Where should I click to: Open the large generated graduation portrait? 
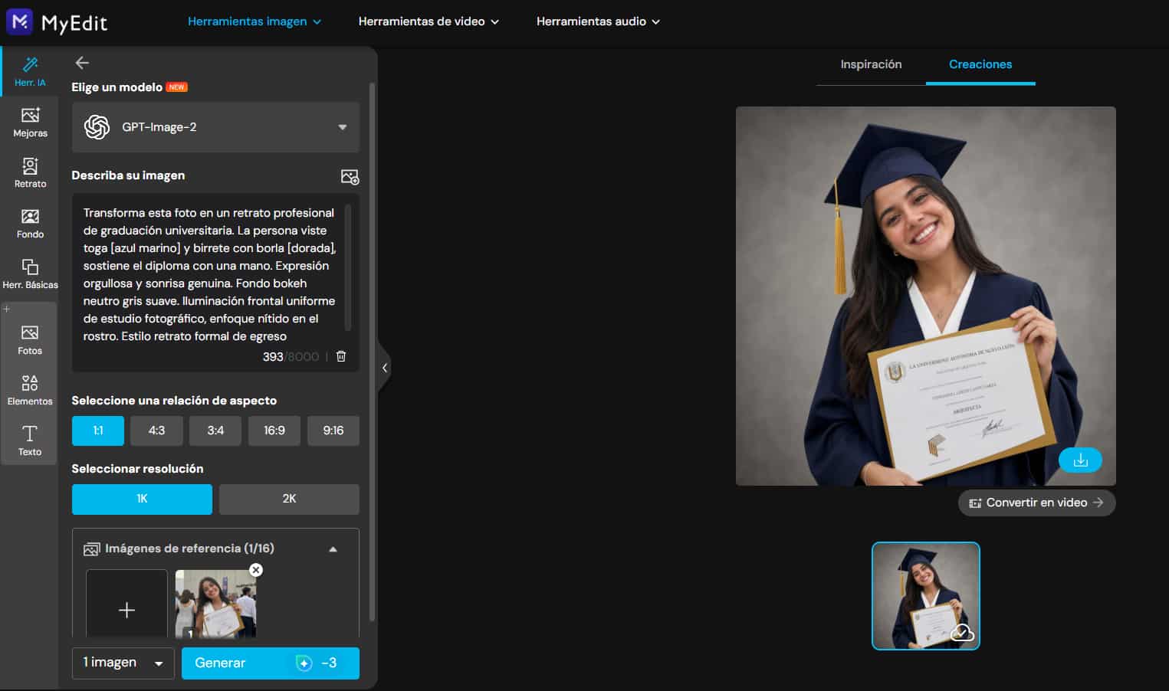coord(926,296)
